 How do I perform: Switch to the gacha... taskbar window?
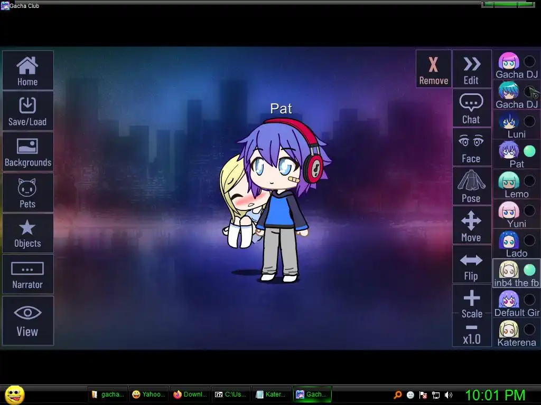point(108,394)
